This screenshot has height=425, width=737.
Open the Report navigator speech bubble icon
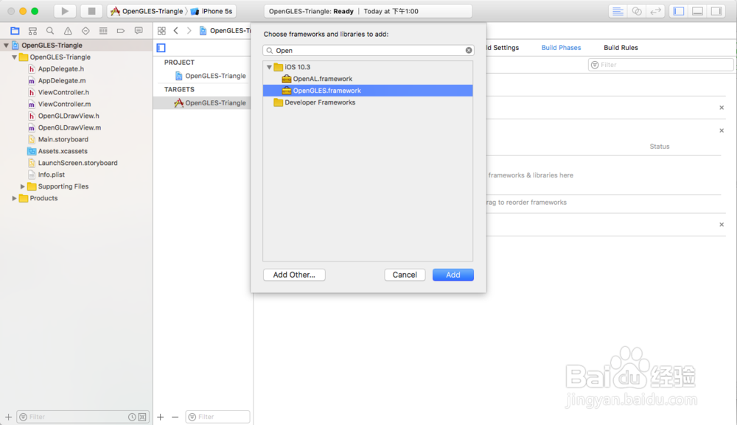(139, 31)
